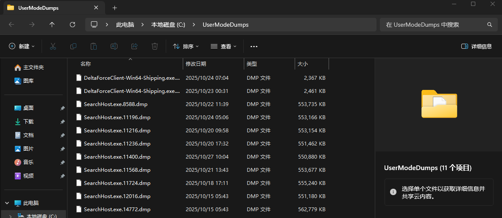The height and width of the screenshot is (218, 502).
Task: Click the pin icon beside 桌面
Action: coord(62,108)
